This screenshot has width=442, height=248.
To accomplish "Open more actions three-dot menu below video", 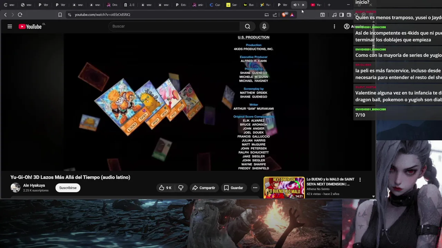I will (255, 188).
